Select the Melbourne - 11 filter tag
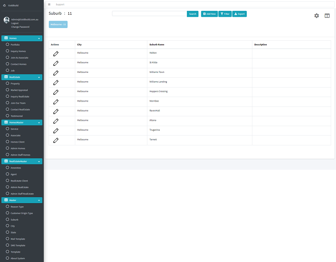 [x=58, y=25]
